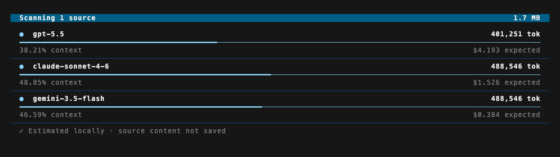
Task: Select the gpt-5.5 model name
Action: click(x=49, y=34)
